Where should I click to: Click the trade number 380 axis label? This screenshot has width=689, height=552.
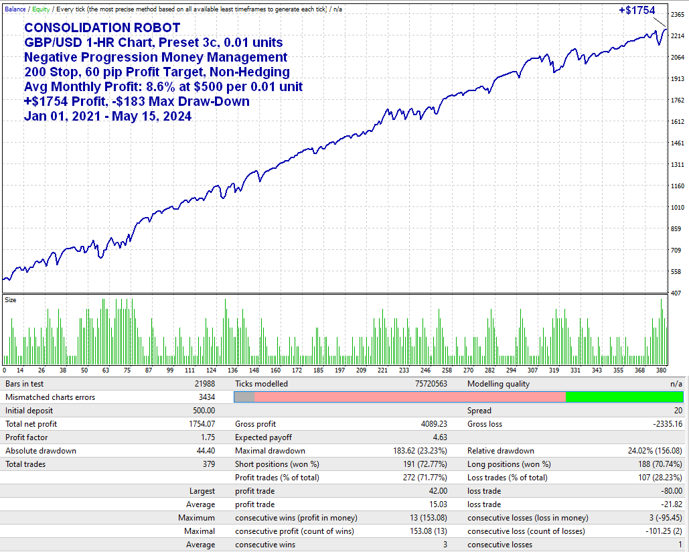point(662,369)
